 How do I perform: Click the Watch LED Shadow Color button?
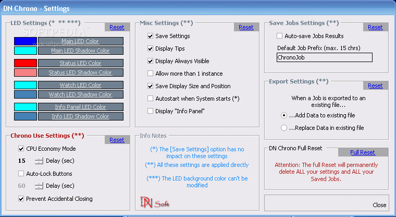81,94
